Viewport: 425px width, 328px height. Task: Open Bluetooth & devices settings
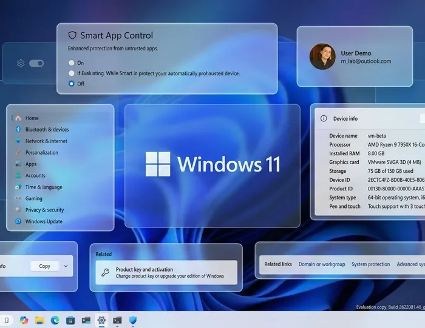point(47,129)
